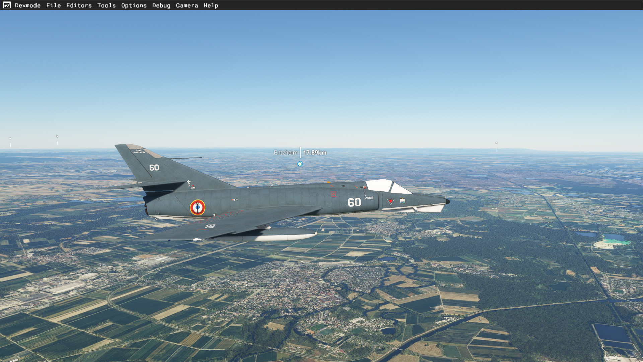Image resolution: width=643 pixels, height=362 pixels.
Task: Click the Devmode console icon
Action: click(x=7, y=5)
